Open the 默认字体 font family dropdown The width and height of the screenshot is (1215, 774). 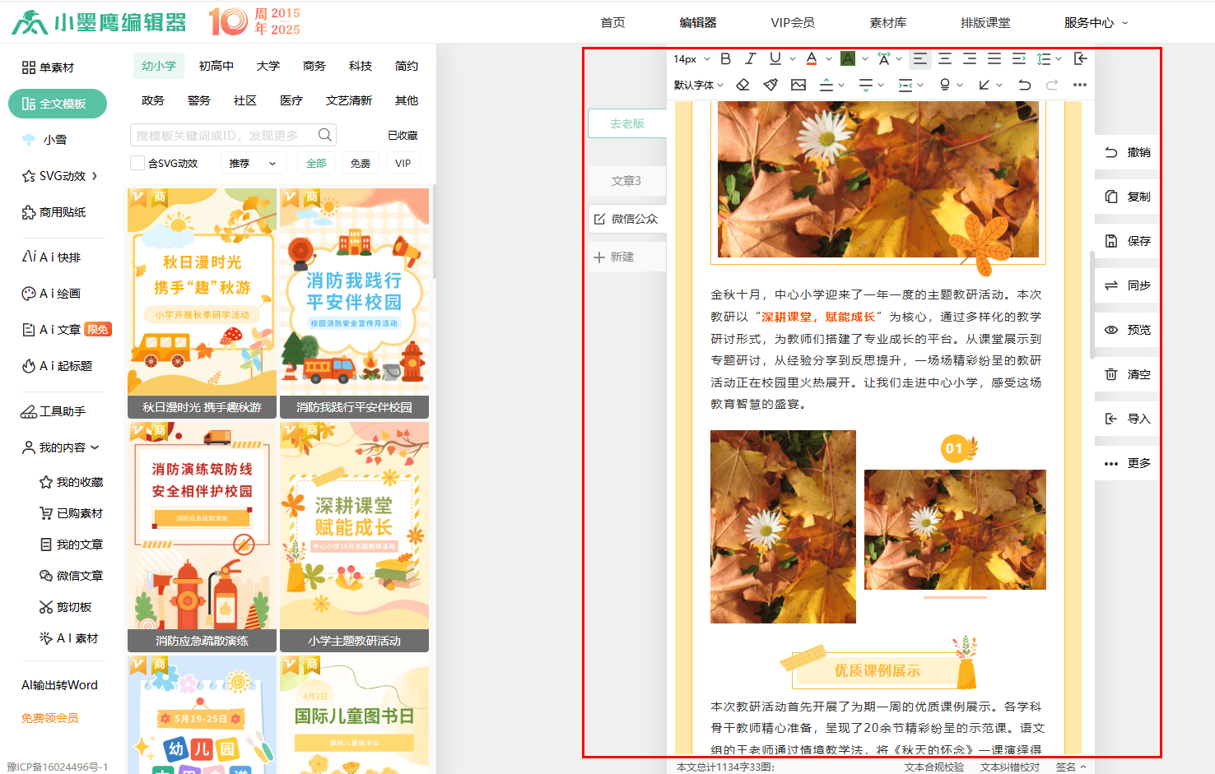[696, 85]
